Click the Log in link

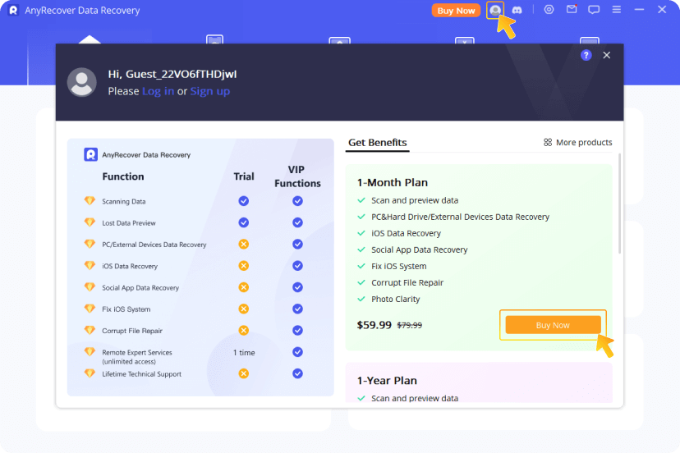[158, 91]
